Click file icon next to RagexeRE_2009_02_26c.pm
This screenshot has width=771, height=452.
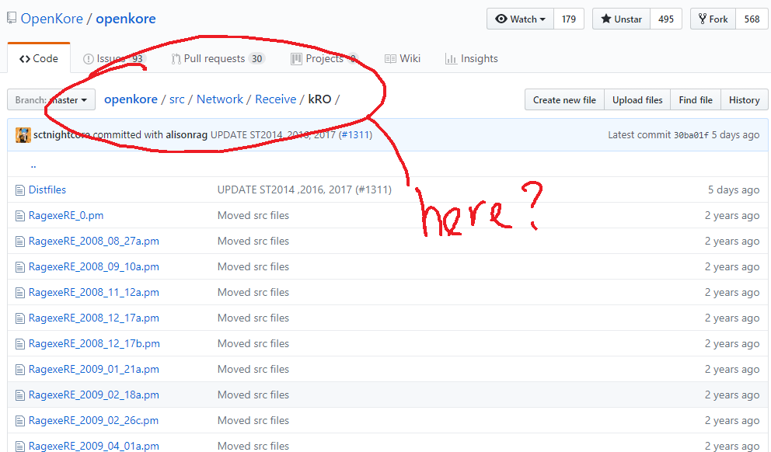[19, 421]
